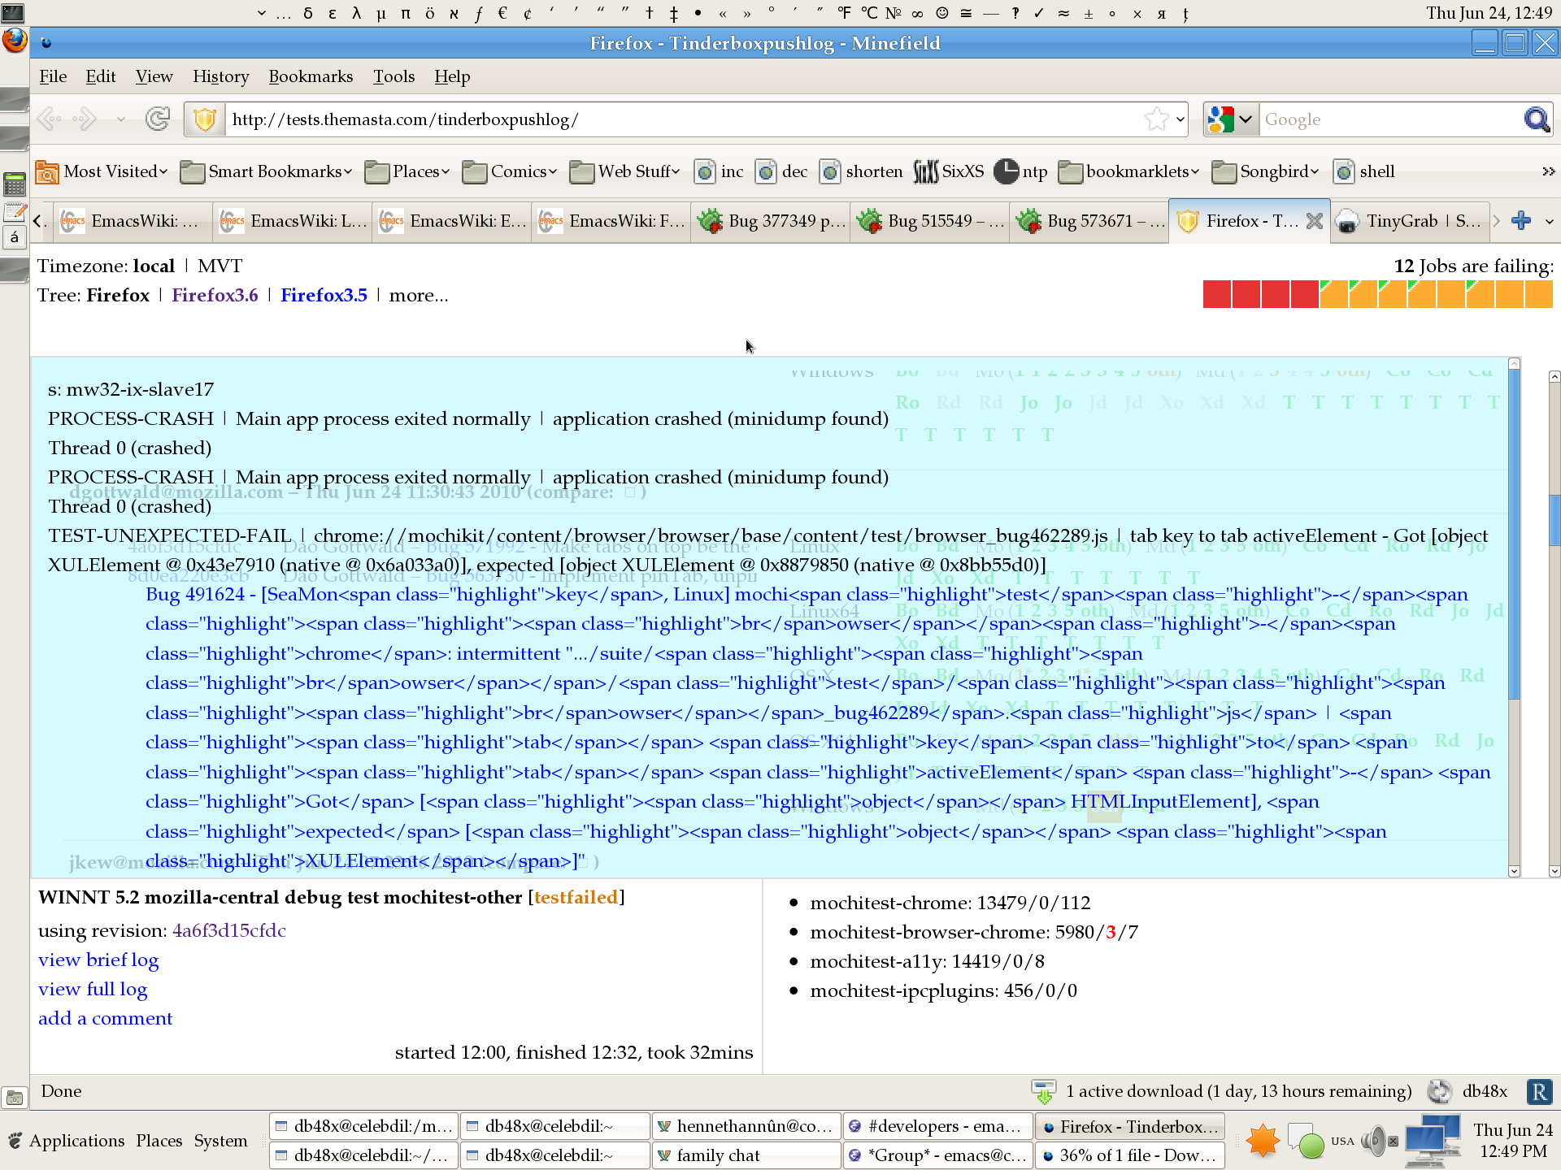Click the dec bookmarklet icon
This screenshot has width=1561, height=1170.
(766, 171)
